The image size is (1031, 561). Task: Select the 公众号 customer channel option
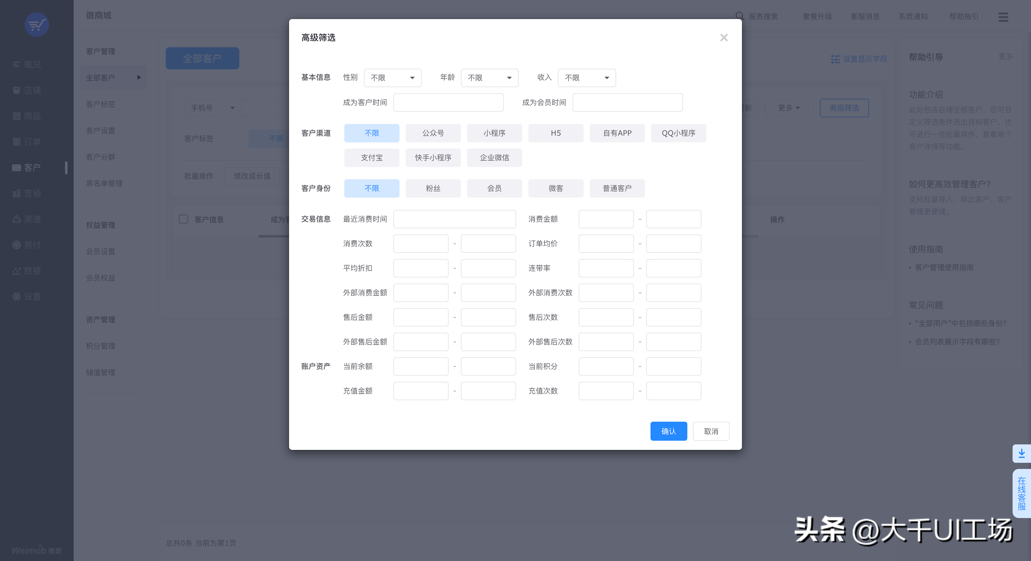[433, 133]
